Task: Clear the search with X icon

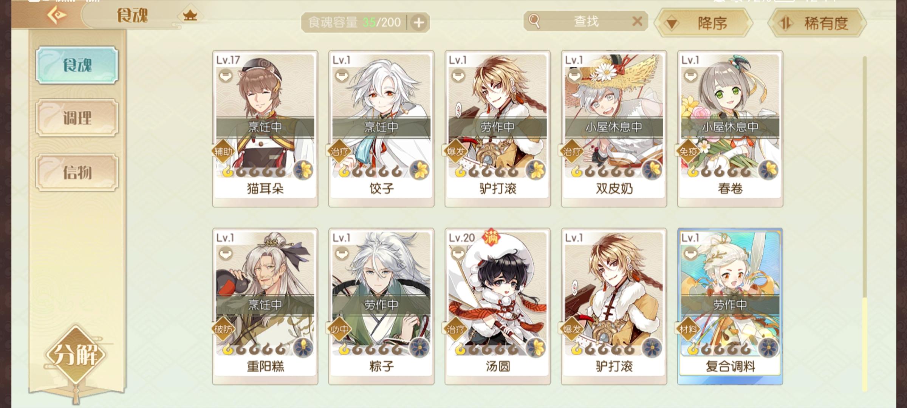Action: [x=637, y=21]
